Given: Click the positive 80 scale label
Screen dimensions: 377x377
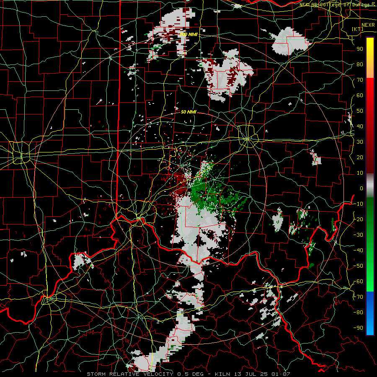Looking at the screenshot, I should tap(360, 65).
